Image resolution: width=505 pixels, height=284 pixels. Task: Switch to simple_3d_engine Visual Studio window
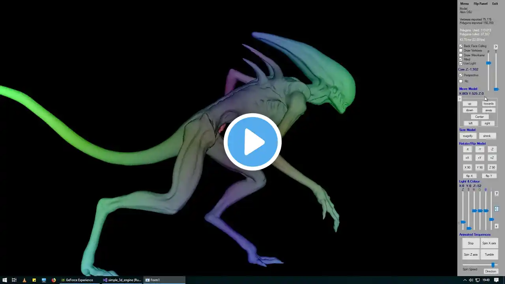pyautogui.click(x=122, y=280)
